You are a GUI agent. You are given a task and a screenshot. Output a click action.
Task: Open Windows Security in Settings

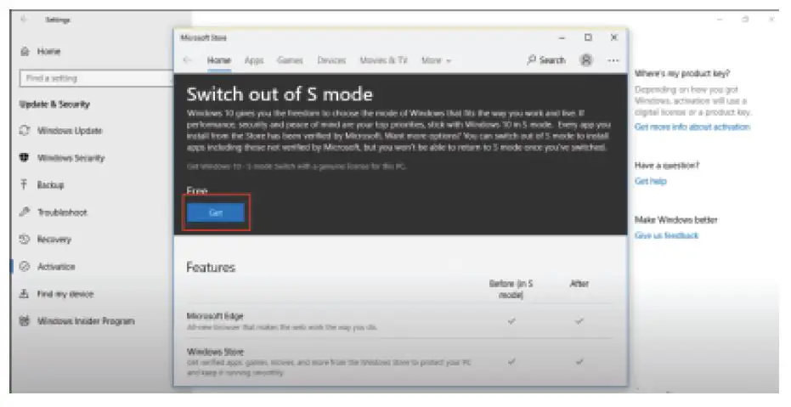coord(61,158)
